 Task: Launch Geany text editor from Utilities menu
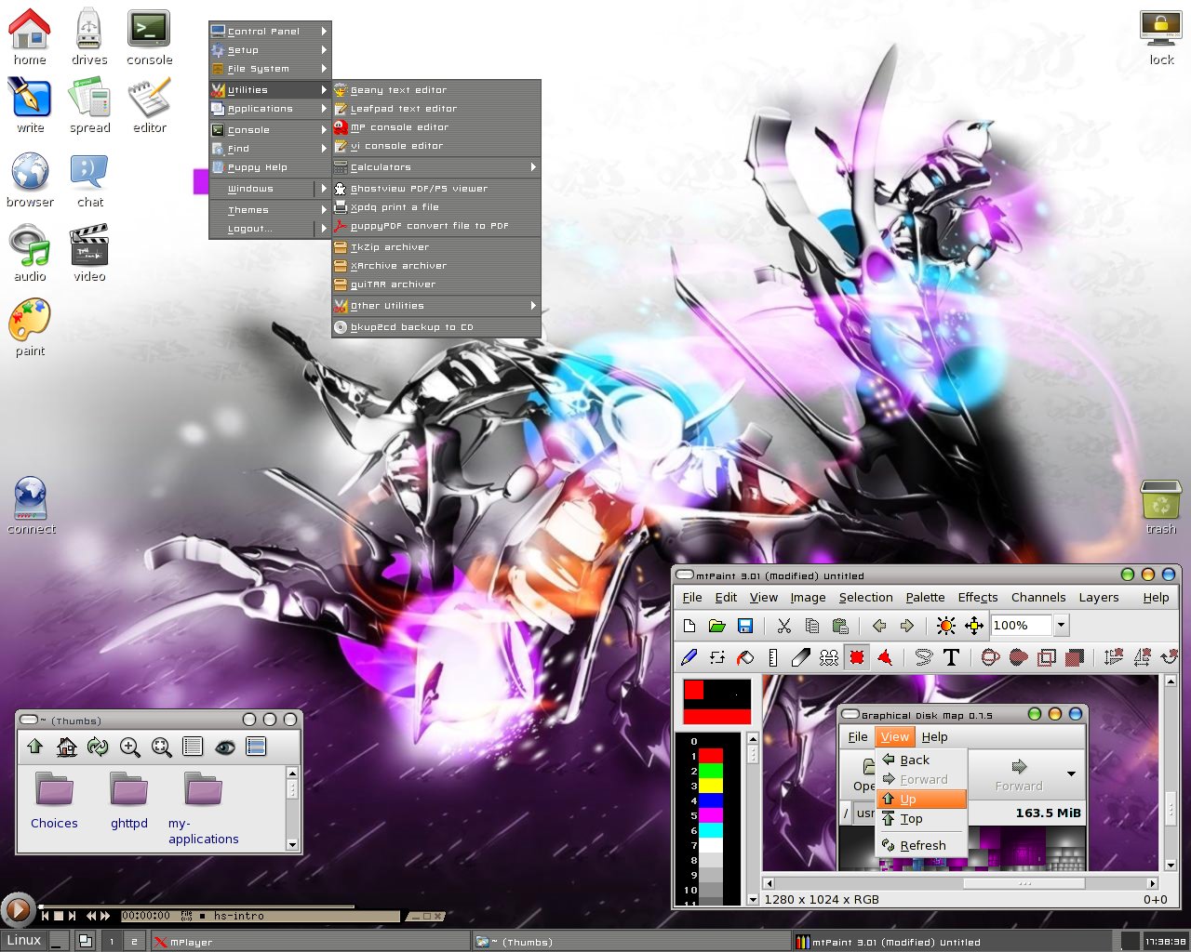[x=436, y=90]
